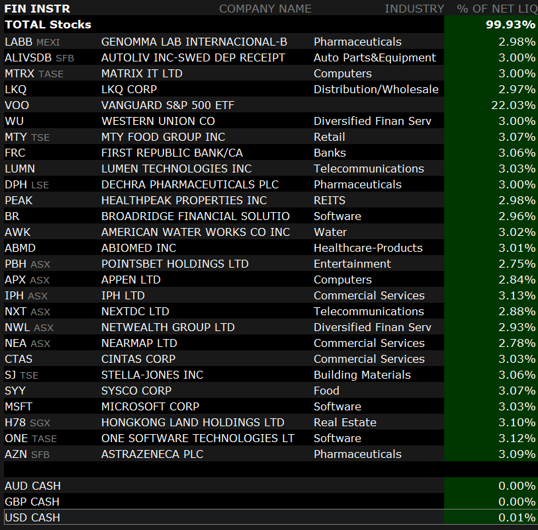Screen dimensions: 538x530
Task: Sort by the INDUSTRY column header
Action: (414, 9)
